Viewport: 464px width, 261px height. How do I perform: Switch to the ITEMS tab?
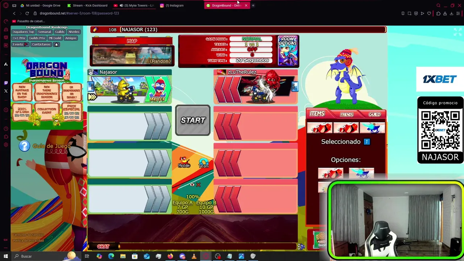317,114
